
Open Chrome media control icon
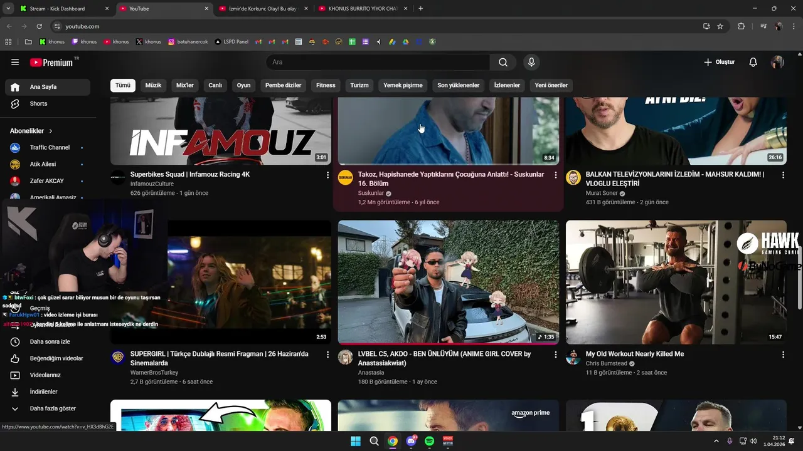763,26
